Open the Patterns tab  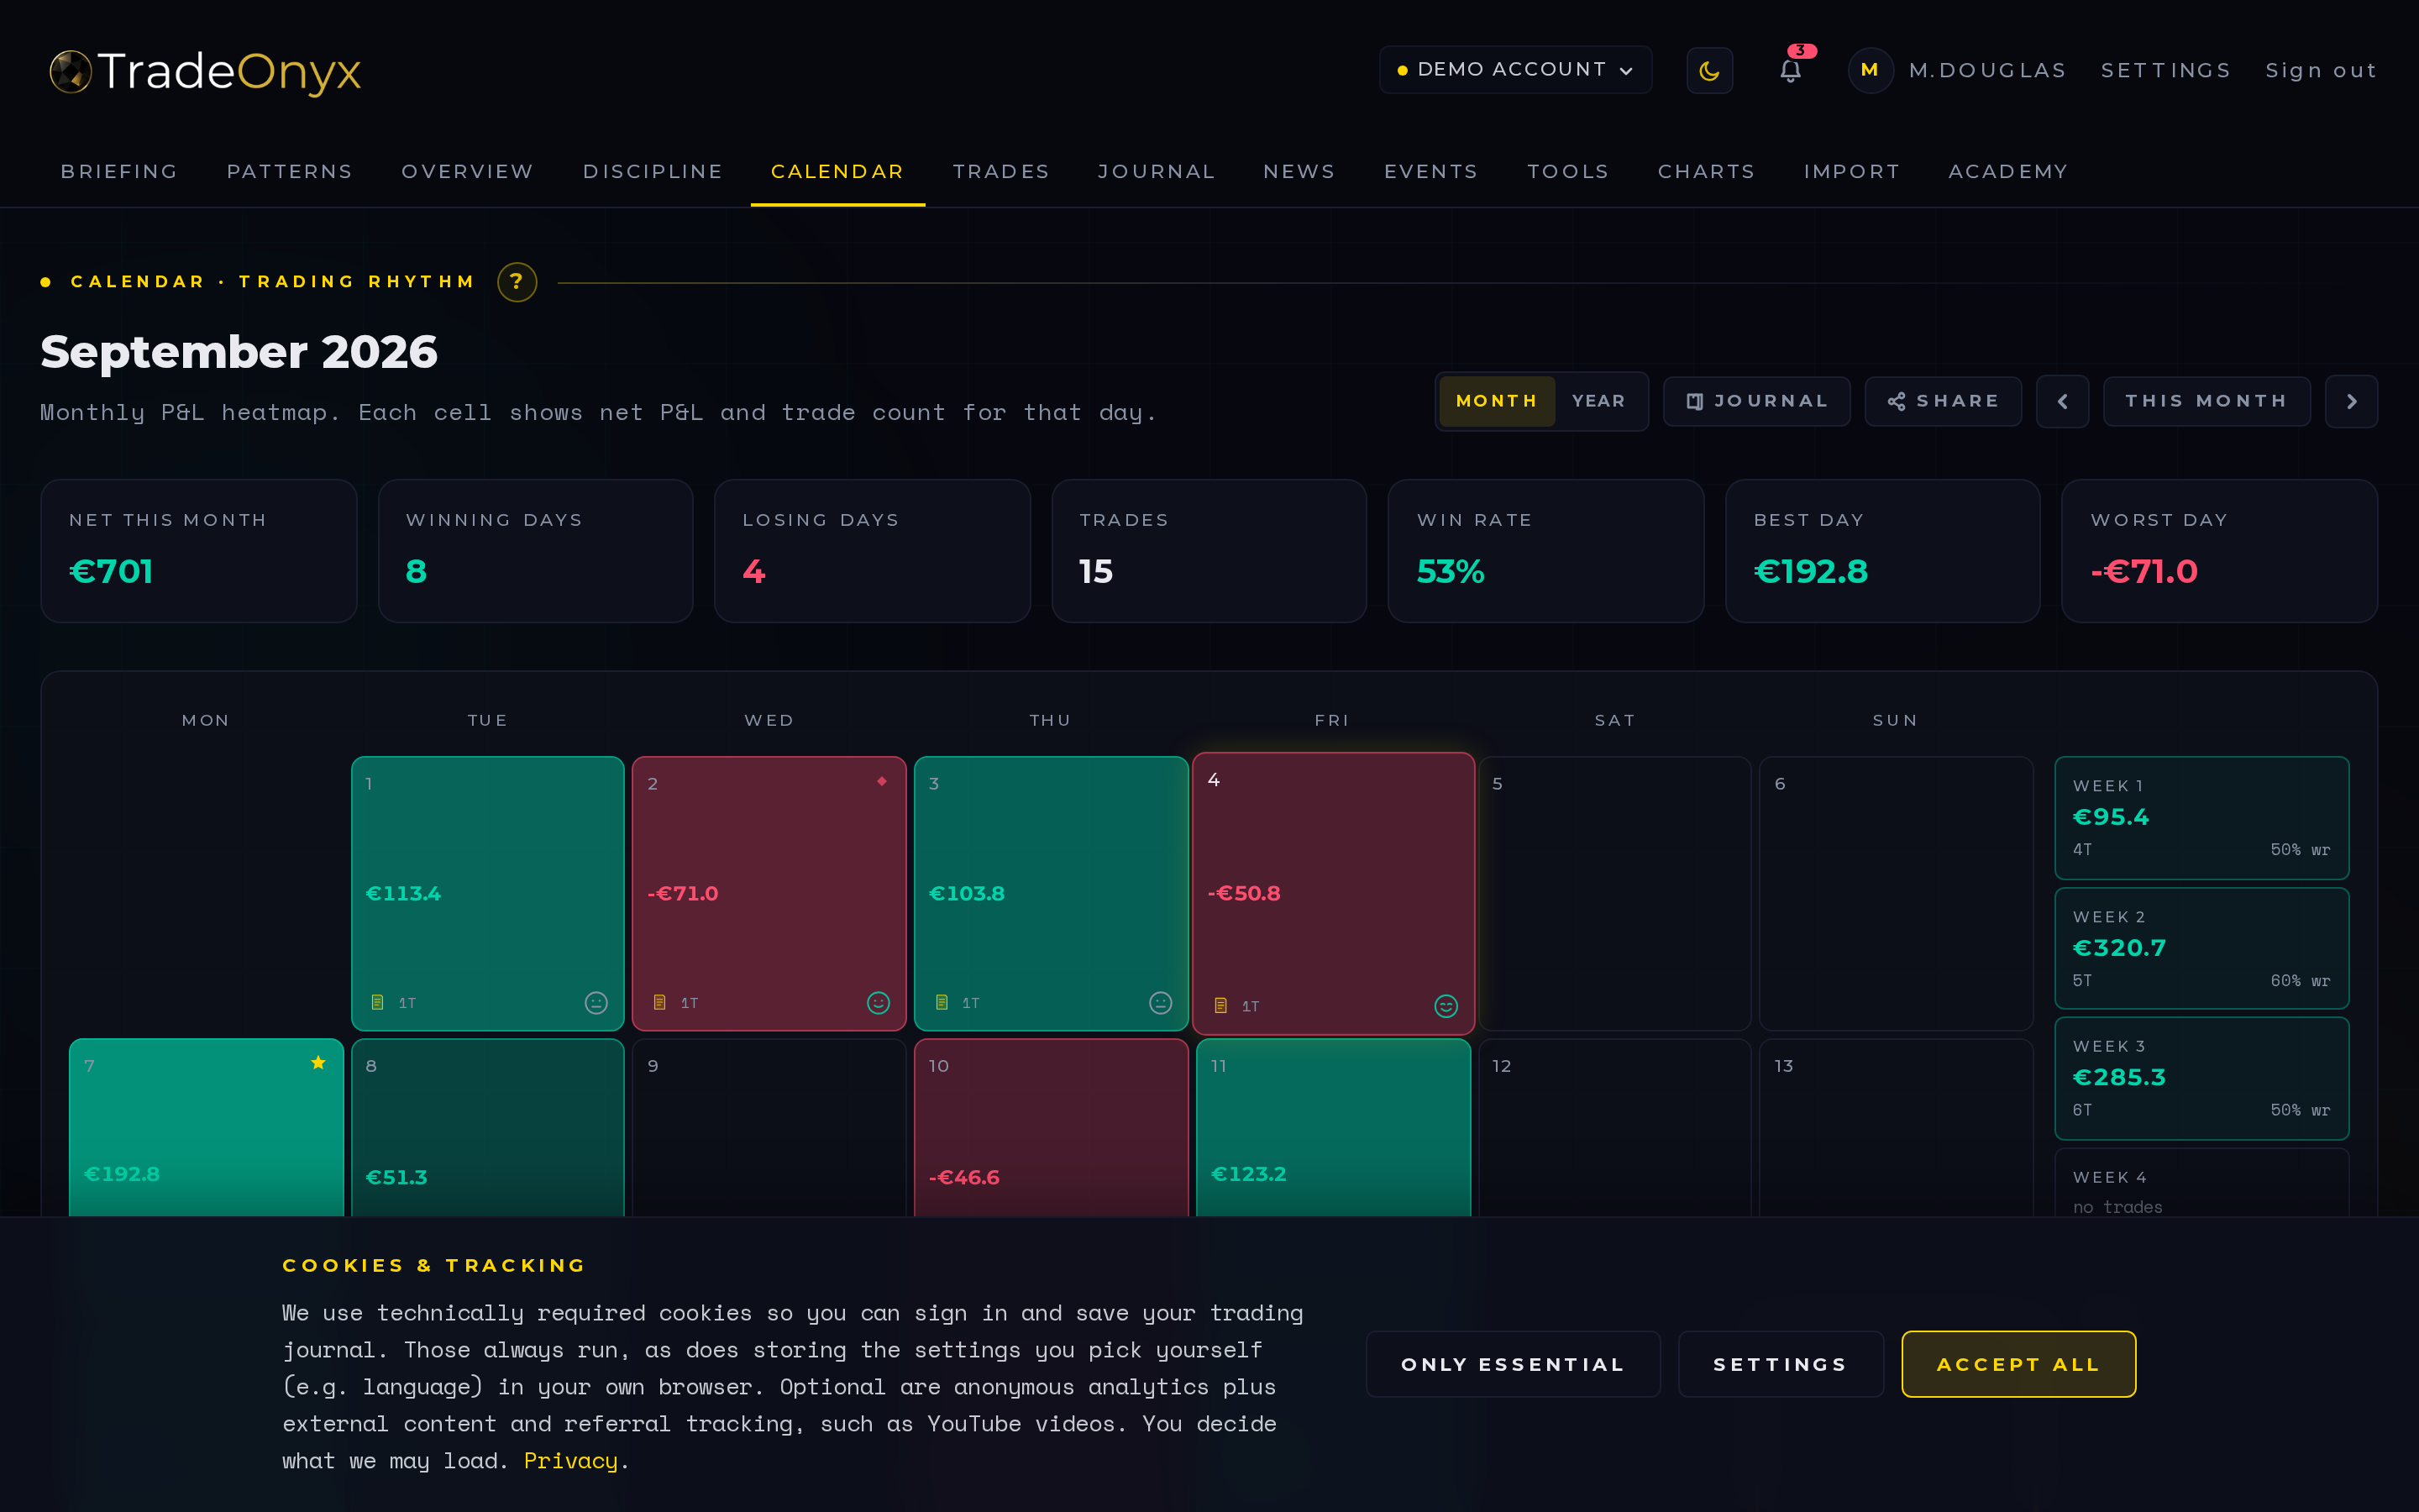290,171
